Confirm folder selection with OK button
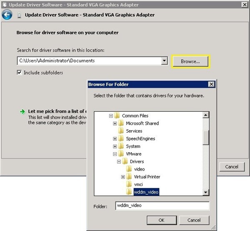This screenshot has height=231, width=250. coord(162,220)
